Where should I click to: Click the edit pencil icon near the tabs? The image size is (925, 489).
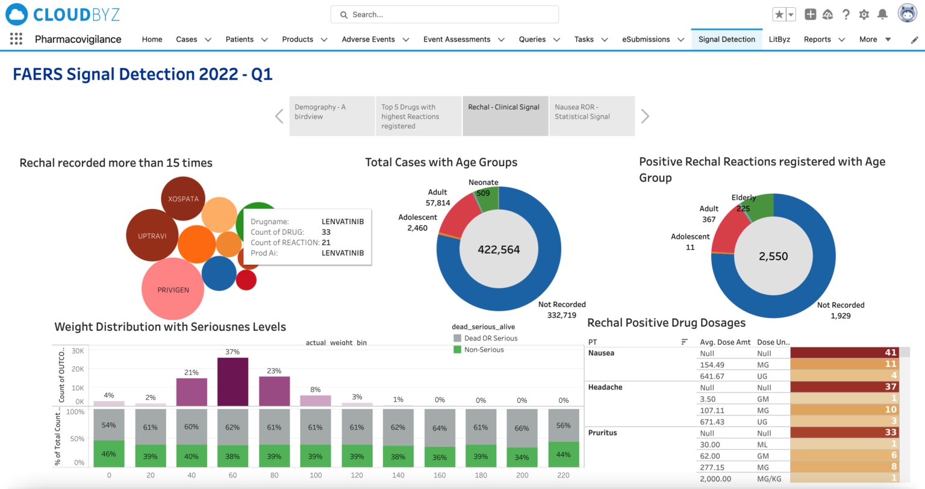[914, 39]
